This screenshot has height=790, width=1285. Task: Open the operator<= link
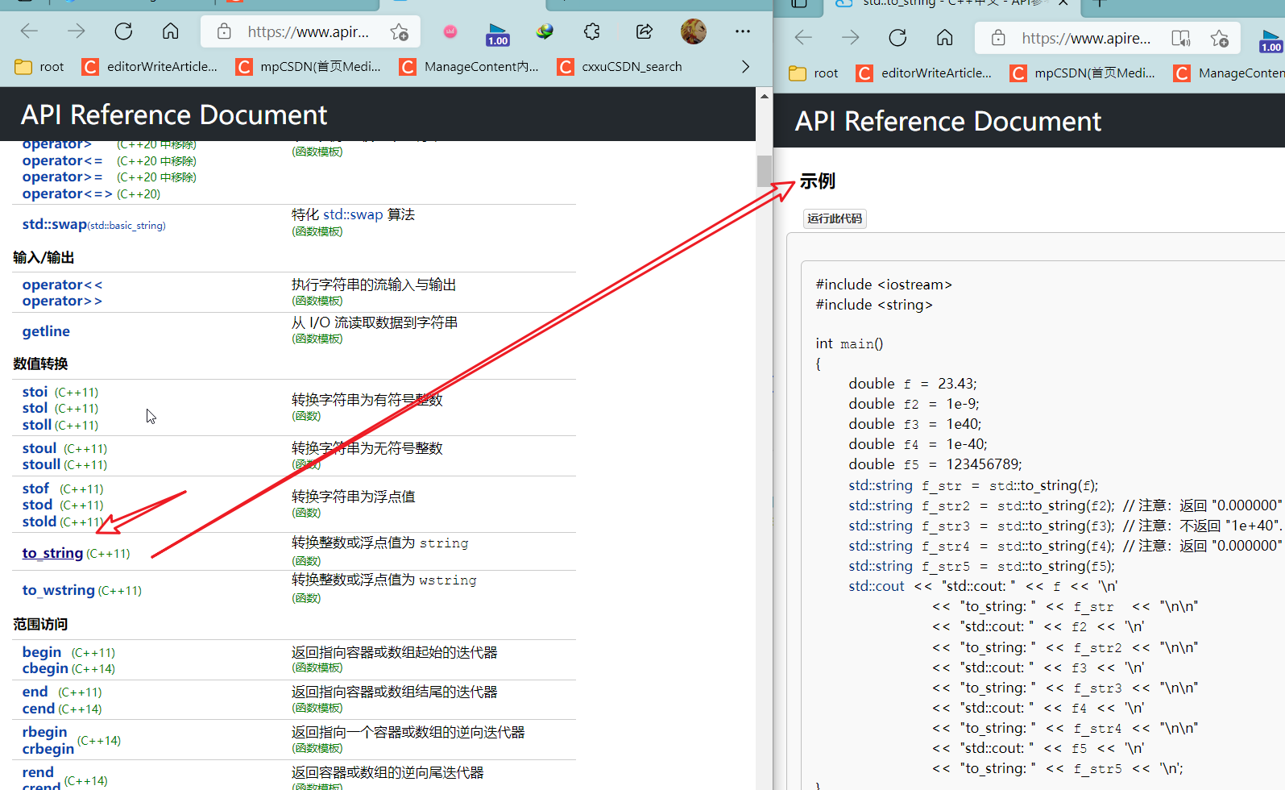(62, 160)
